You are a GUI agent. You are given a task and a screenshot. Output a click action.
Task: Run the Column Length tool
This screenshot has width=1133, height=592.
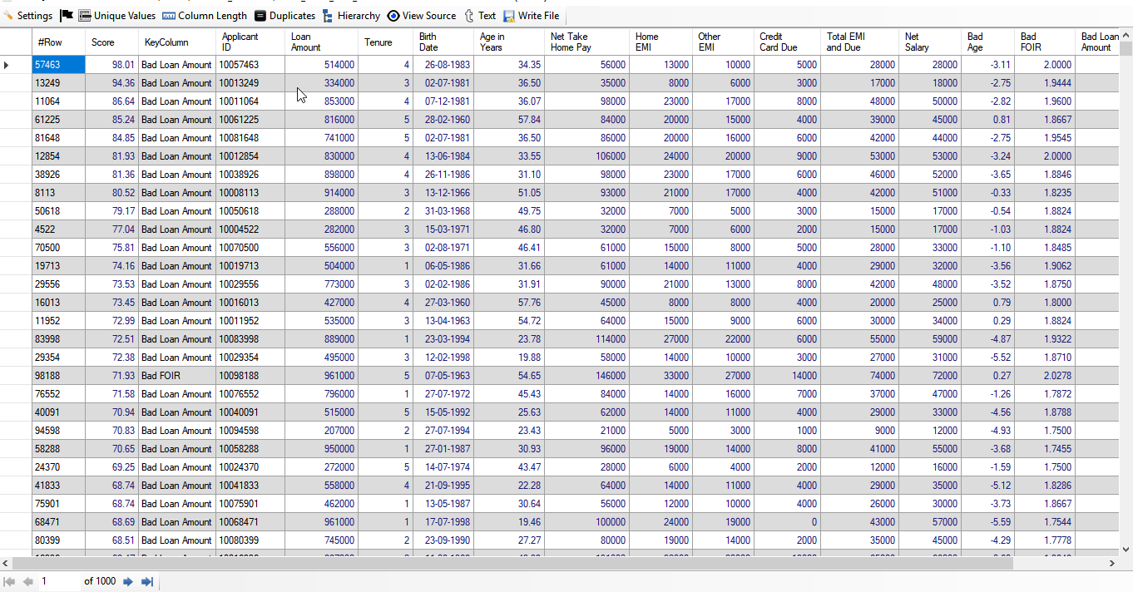point(205,16)
